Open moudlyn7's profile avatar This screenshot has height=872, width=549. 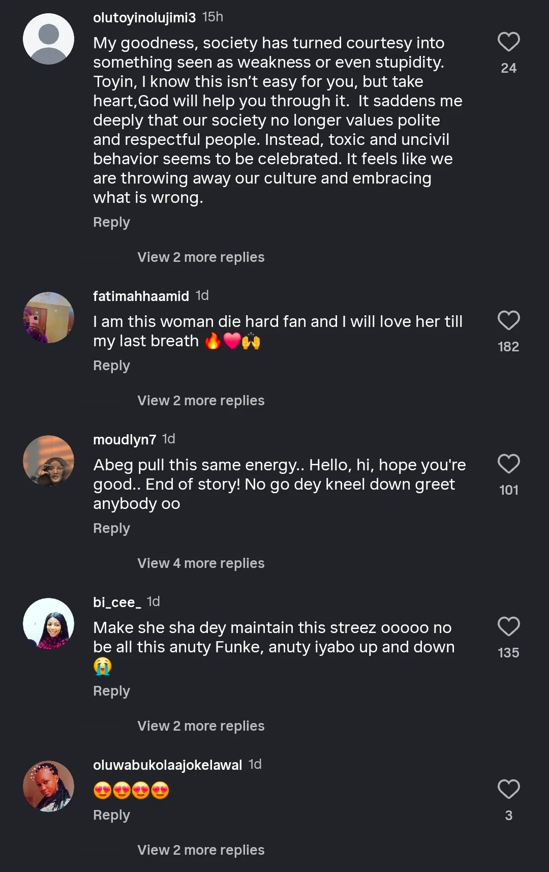point(49,461)
